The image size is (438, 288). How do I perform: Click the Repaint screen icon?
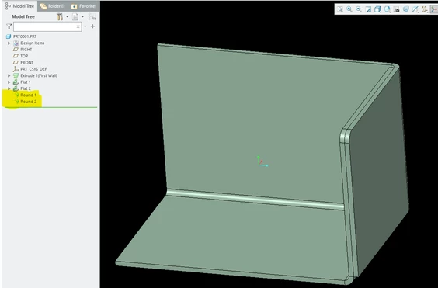[x=368, y=9]
